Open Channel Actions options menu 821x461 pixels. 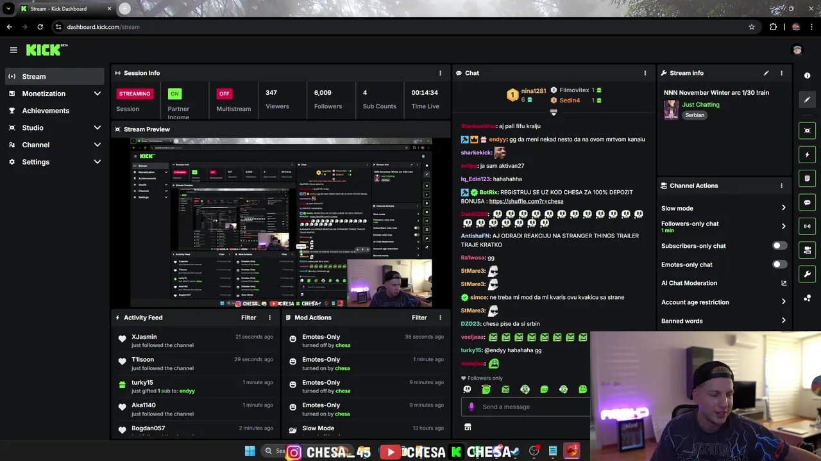(x=781, y=186)
